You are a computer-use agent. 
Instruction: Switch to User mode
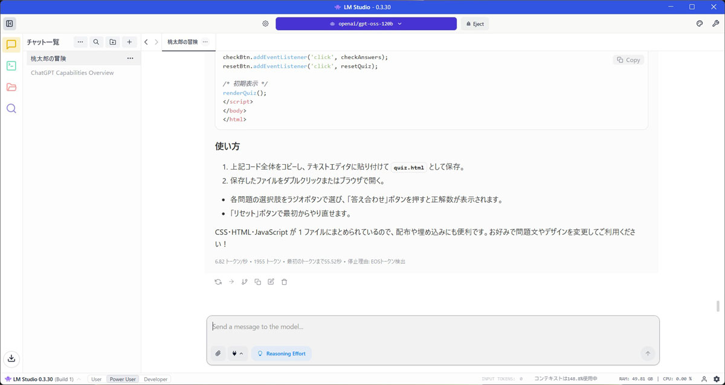tap(96, 379)
